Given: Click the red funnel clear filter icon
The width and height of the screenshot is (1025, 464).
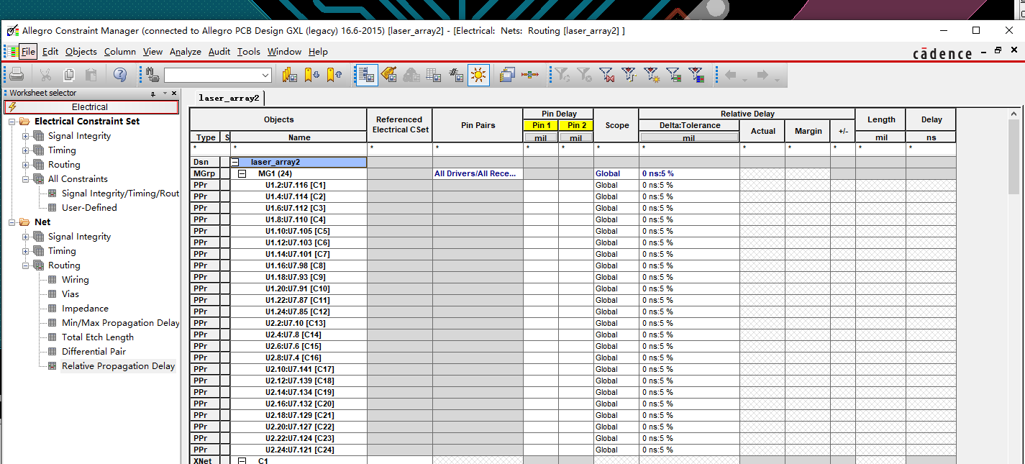Looking at the screenshot, I should coord(606,75).
